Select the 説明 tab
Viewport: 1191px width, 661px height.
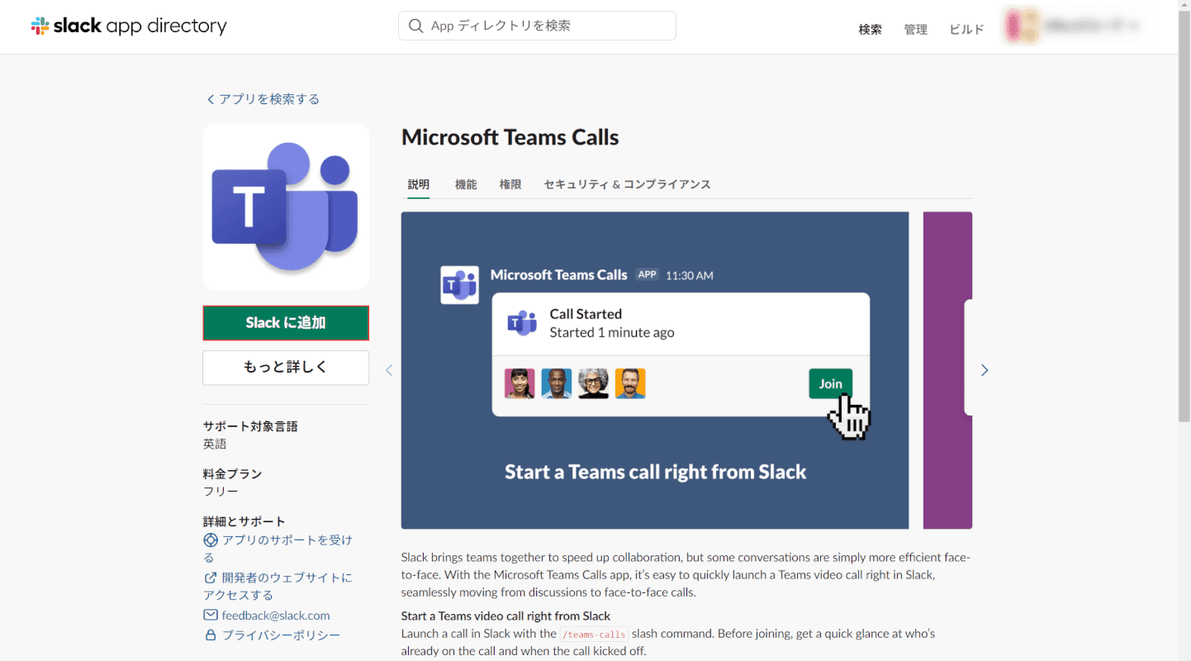click(419, 184)
